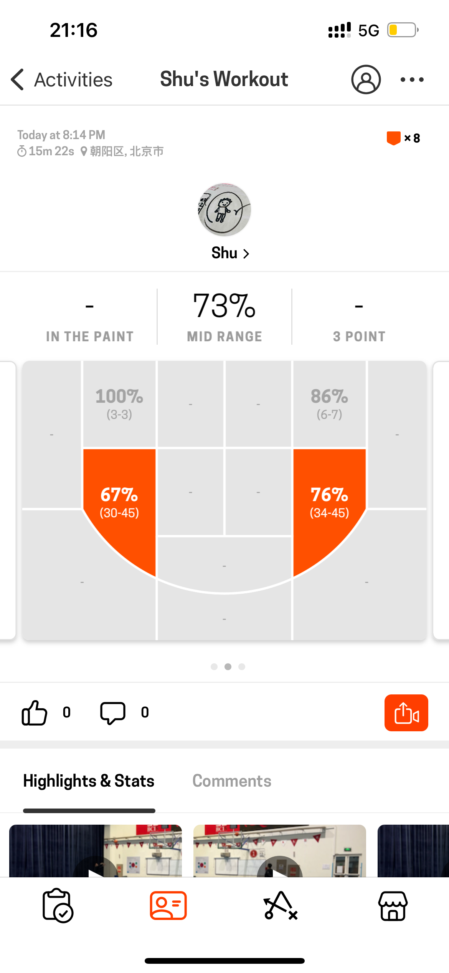Image resolution: width=449 pixels, height=973 pixels.
Task: Like the workout with thumbs-up icon
Action: pyautogui.click(x=35, y=712)
